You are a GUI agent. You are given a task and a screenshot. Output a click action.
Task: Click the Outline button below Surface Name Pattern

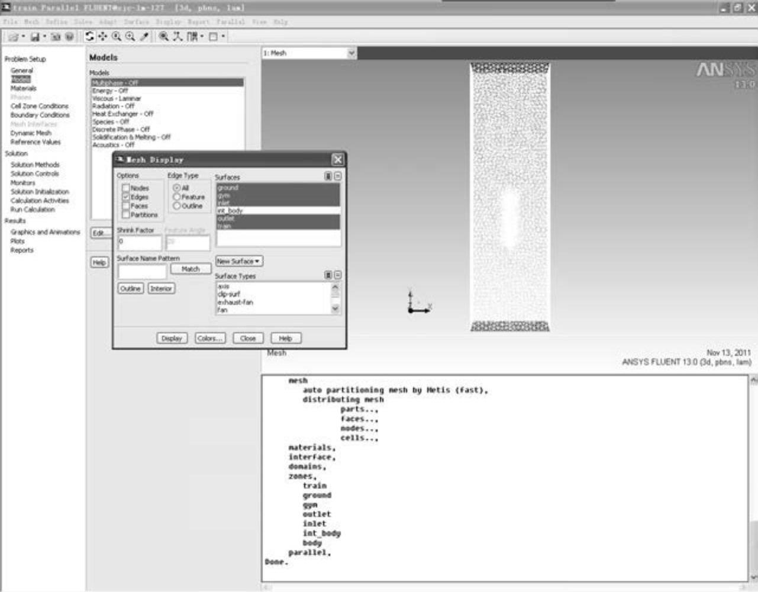(130, 288)
